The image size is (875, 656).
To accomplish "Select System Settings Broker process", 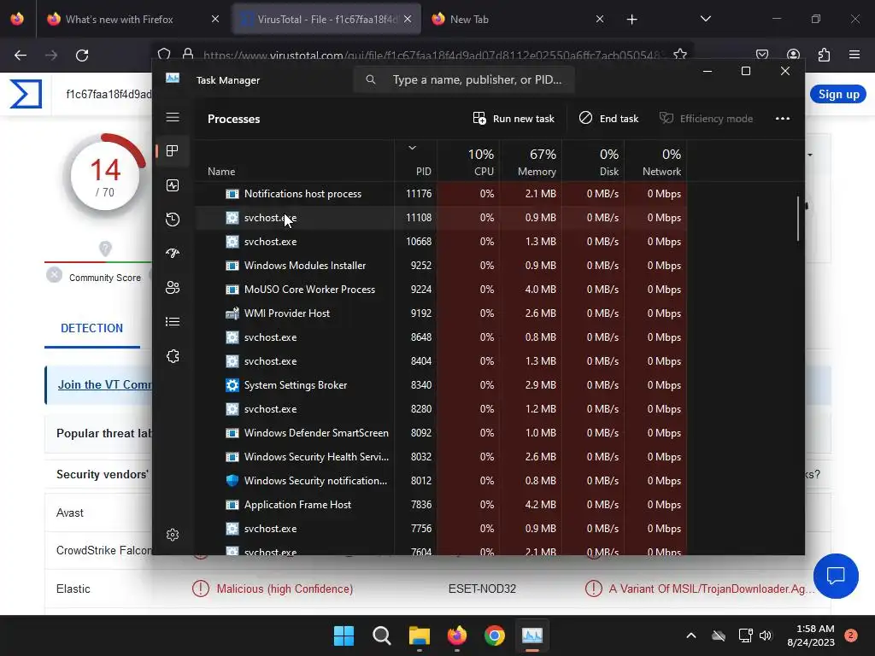I will [441, 385].
